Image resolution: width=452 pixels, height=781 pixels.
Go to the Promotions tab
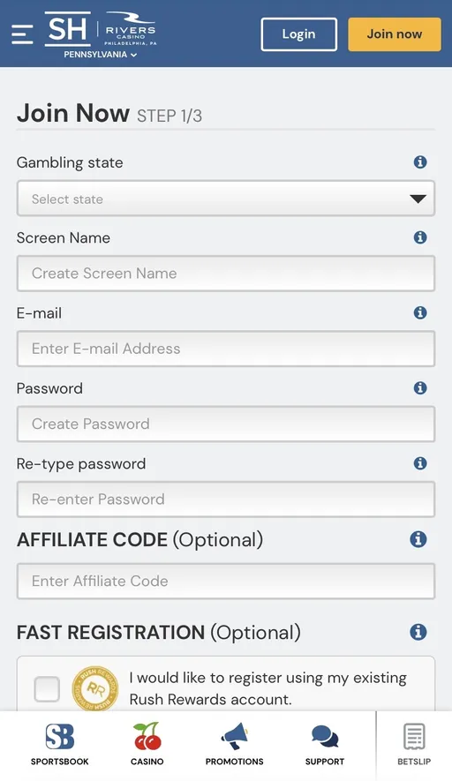coord(234,744)
